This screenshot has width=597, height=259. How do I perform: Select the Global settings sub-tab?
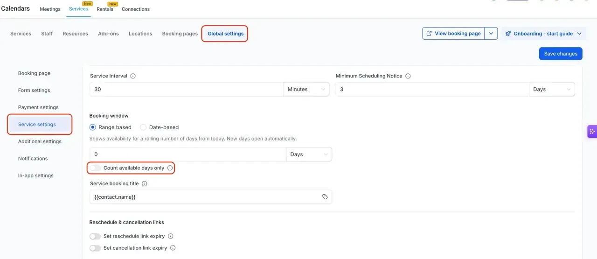click(226, 34)
